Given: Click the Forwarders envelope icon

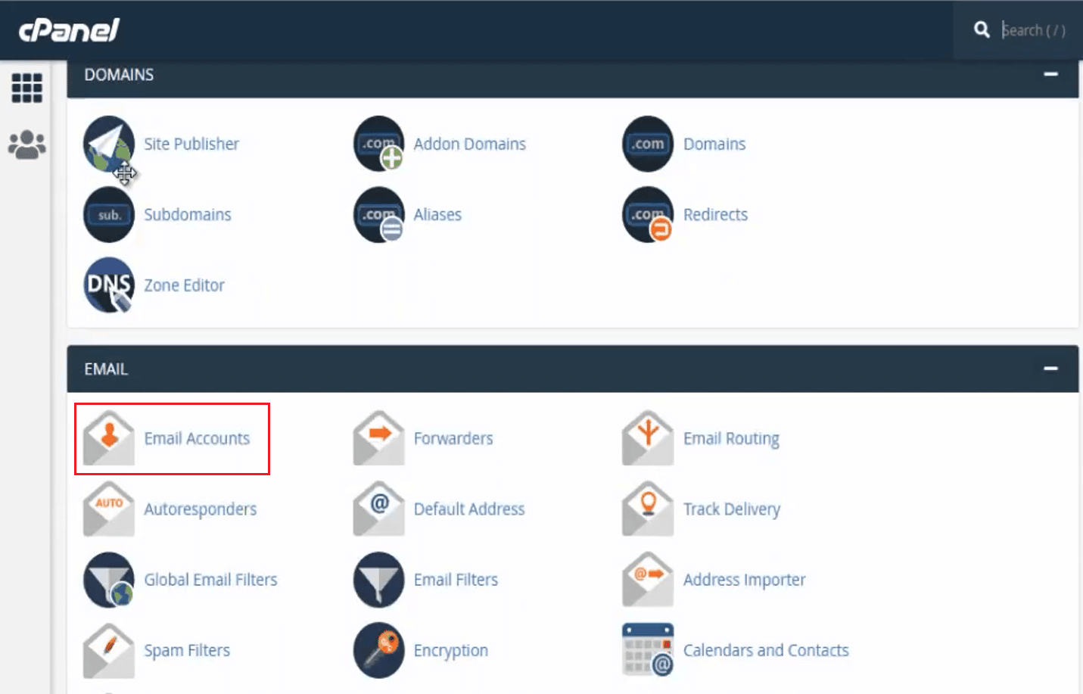Looking at the screenshot, I should [378, 438].
